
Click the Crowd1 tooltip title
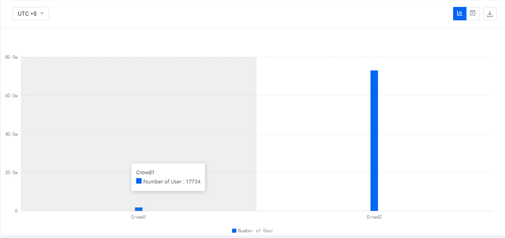[145, 172]
